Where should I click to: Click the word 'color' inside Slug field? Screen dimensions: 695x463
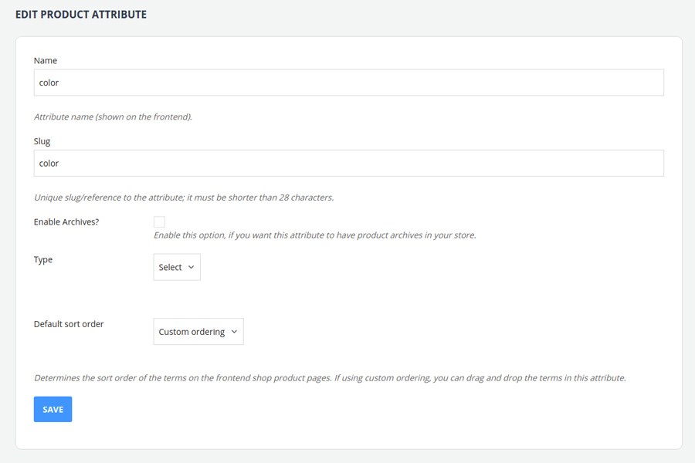pyautogui.click(x=49, y=163)
